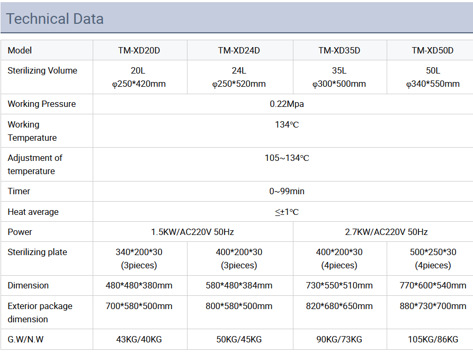Screen dimensions: 473x353
Task: Click the 43KG/40KG weight cell
Action: (139, 339)
